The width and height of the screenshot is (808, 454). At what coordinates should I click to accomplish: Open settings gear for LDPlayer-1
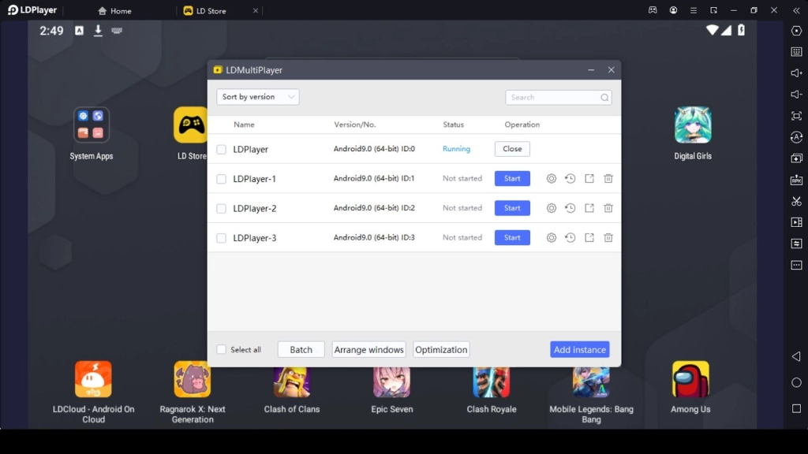552,179
